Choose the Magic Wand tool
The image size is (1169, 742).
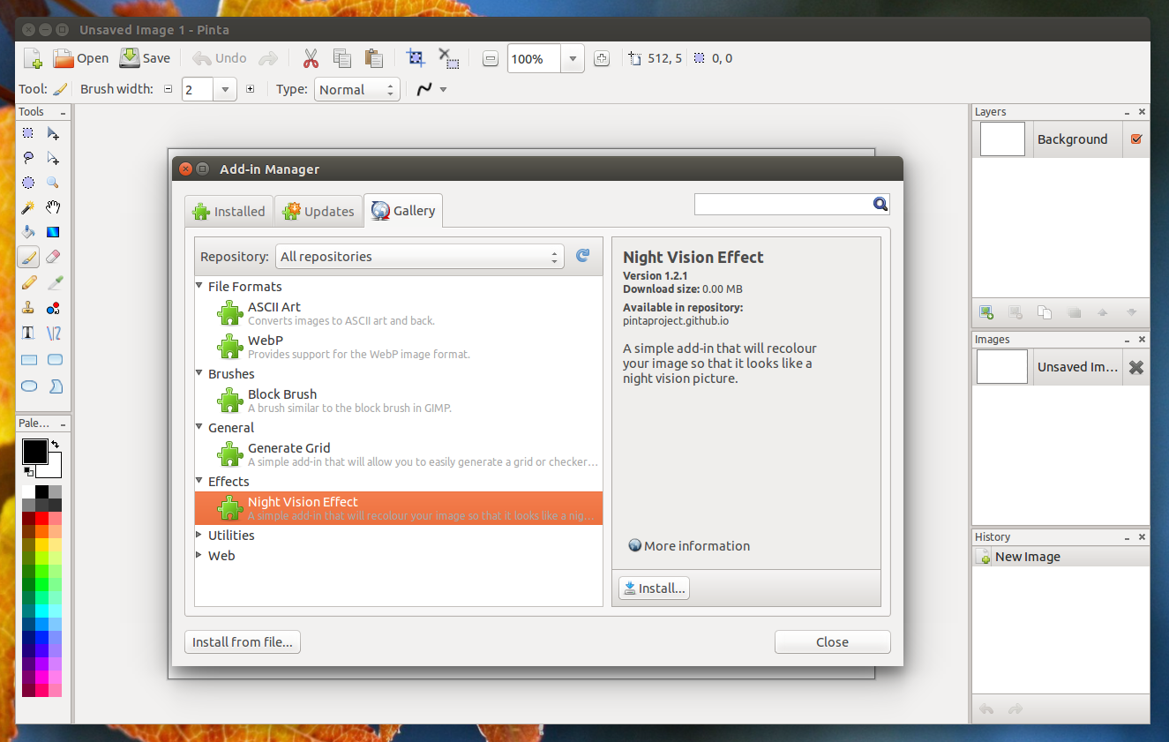click(x=27, y=206)
